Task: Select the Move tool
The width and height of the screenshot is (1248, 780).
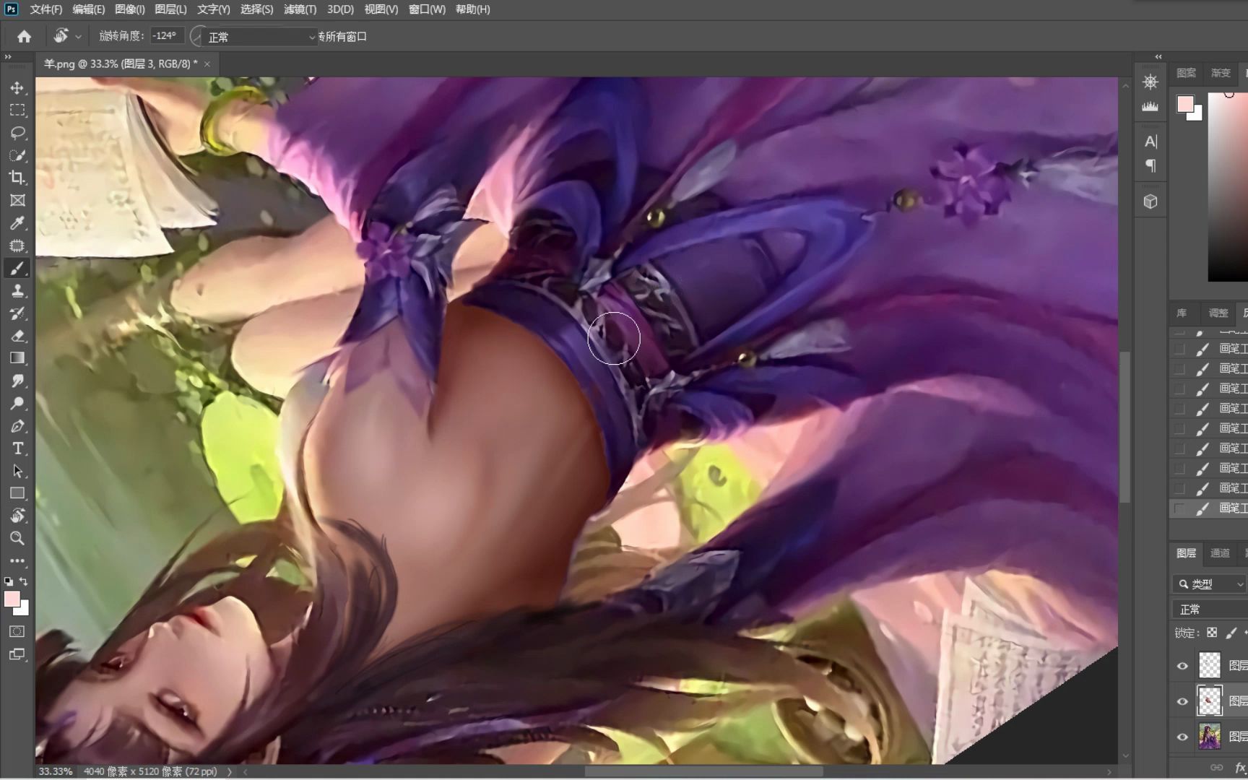Action: point(17,88)
